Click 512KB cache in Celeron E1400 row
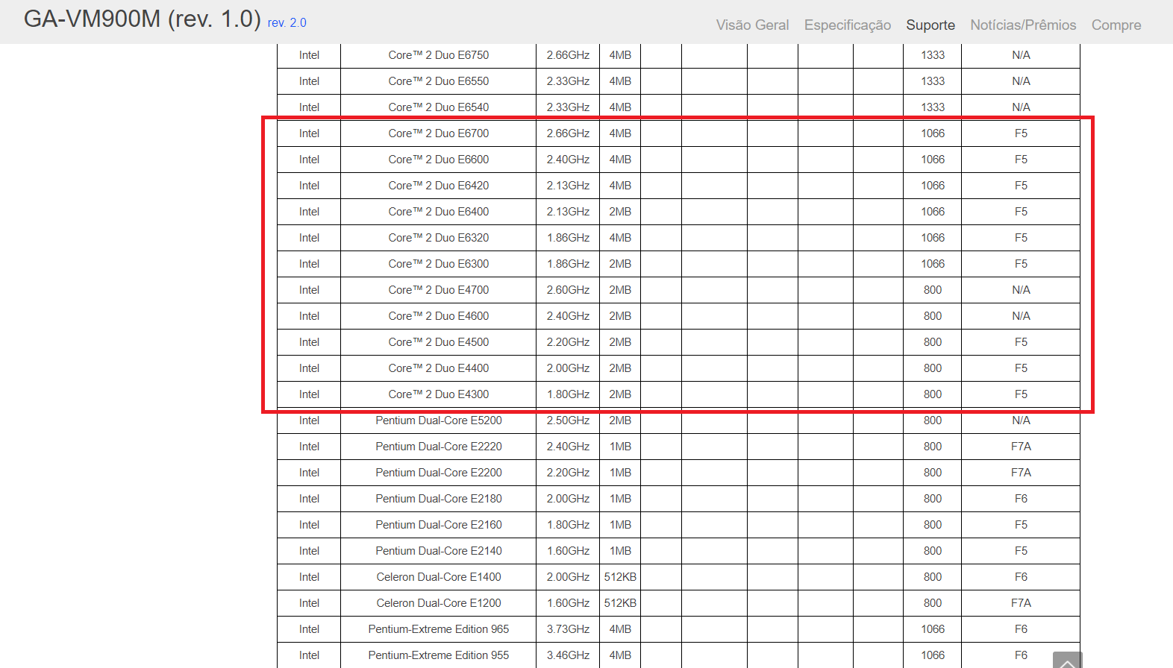1173x668 pixels. [620, 577]
